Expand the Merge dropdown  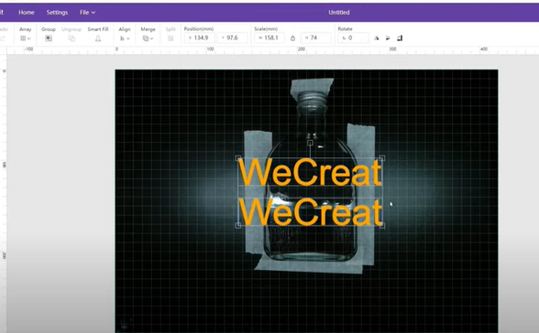click(x=148, y=38)
